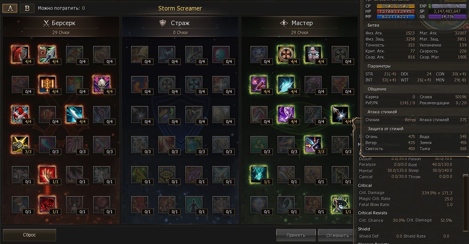Switch to preset A tab
Viewport: 469px width, 244px height.
pos(10,8)
